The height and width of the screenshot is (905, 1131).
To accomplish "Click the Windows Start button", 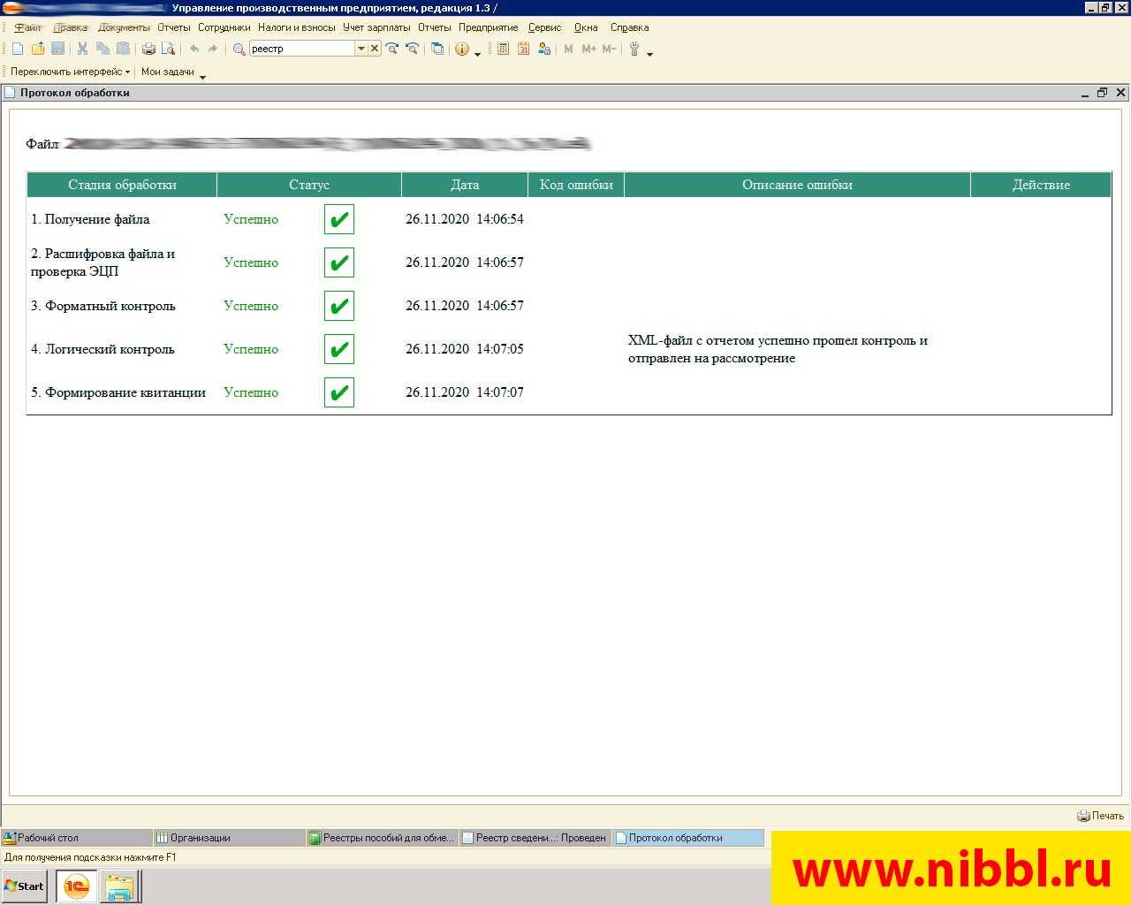I will coord(25,886).
